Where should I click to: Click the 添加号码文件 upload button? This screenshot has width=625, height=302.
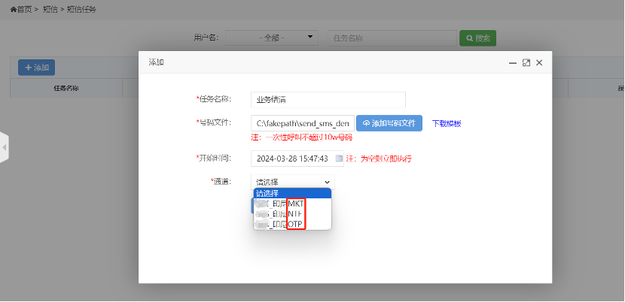(x=389, y=123)
